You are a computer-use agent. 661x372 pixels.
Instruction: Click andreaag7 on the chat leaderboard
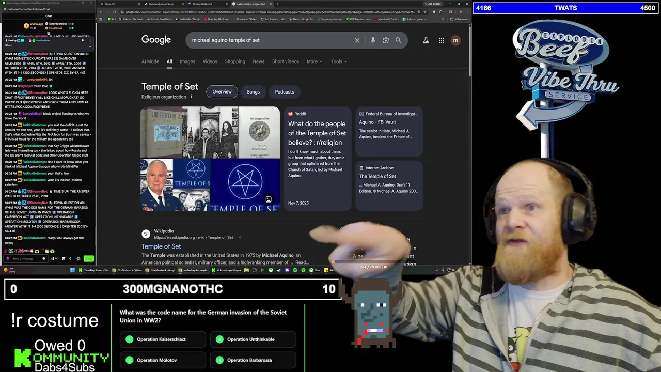coord(36,24)
